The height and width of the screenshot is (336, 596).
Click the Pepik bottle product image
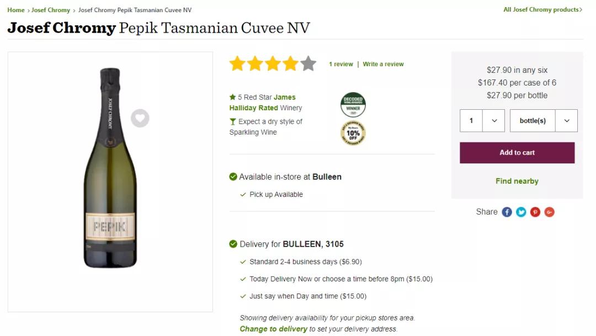coord(110,168)
